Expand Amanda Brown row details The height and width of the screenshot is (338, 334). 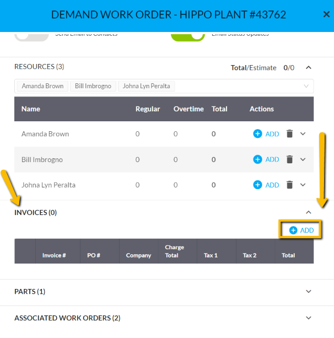(303, 134)
